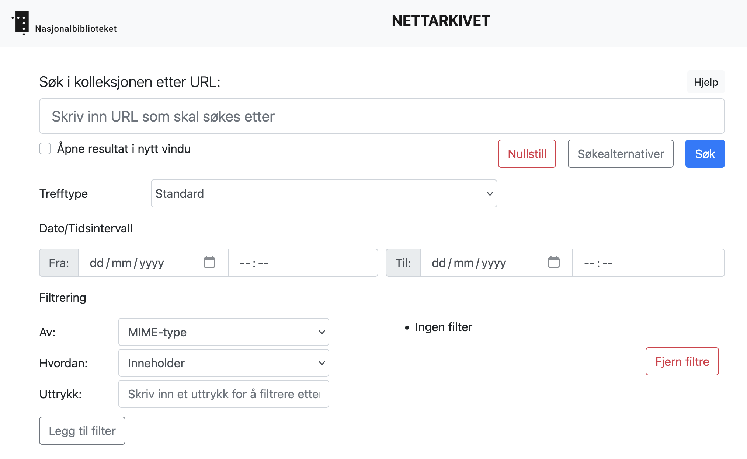This screenshot has width=747, height=459.
Task: Click the Nullstill reset button
Action: 527,154
